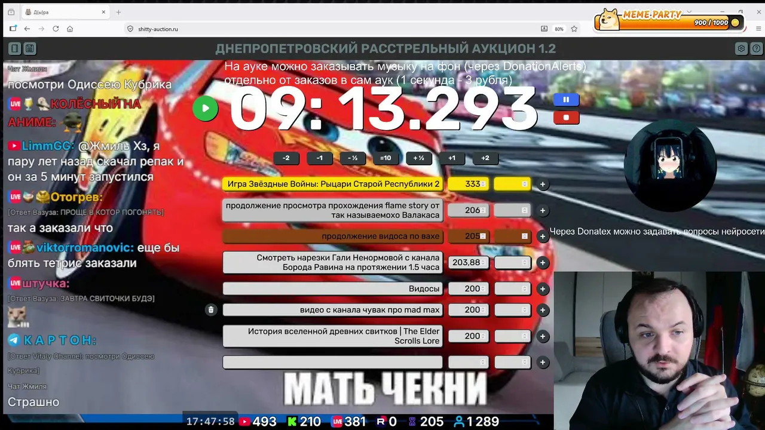Click the add-amount field for the Elder Scrolls lot
The height and width of the screenshot is (430, 765).
click(512, 336)
